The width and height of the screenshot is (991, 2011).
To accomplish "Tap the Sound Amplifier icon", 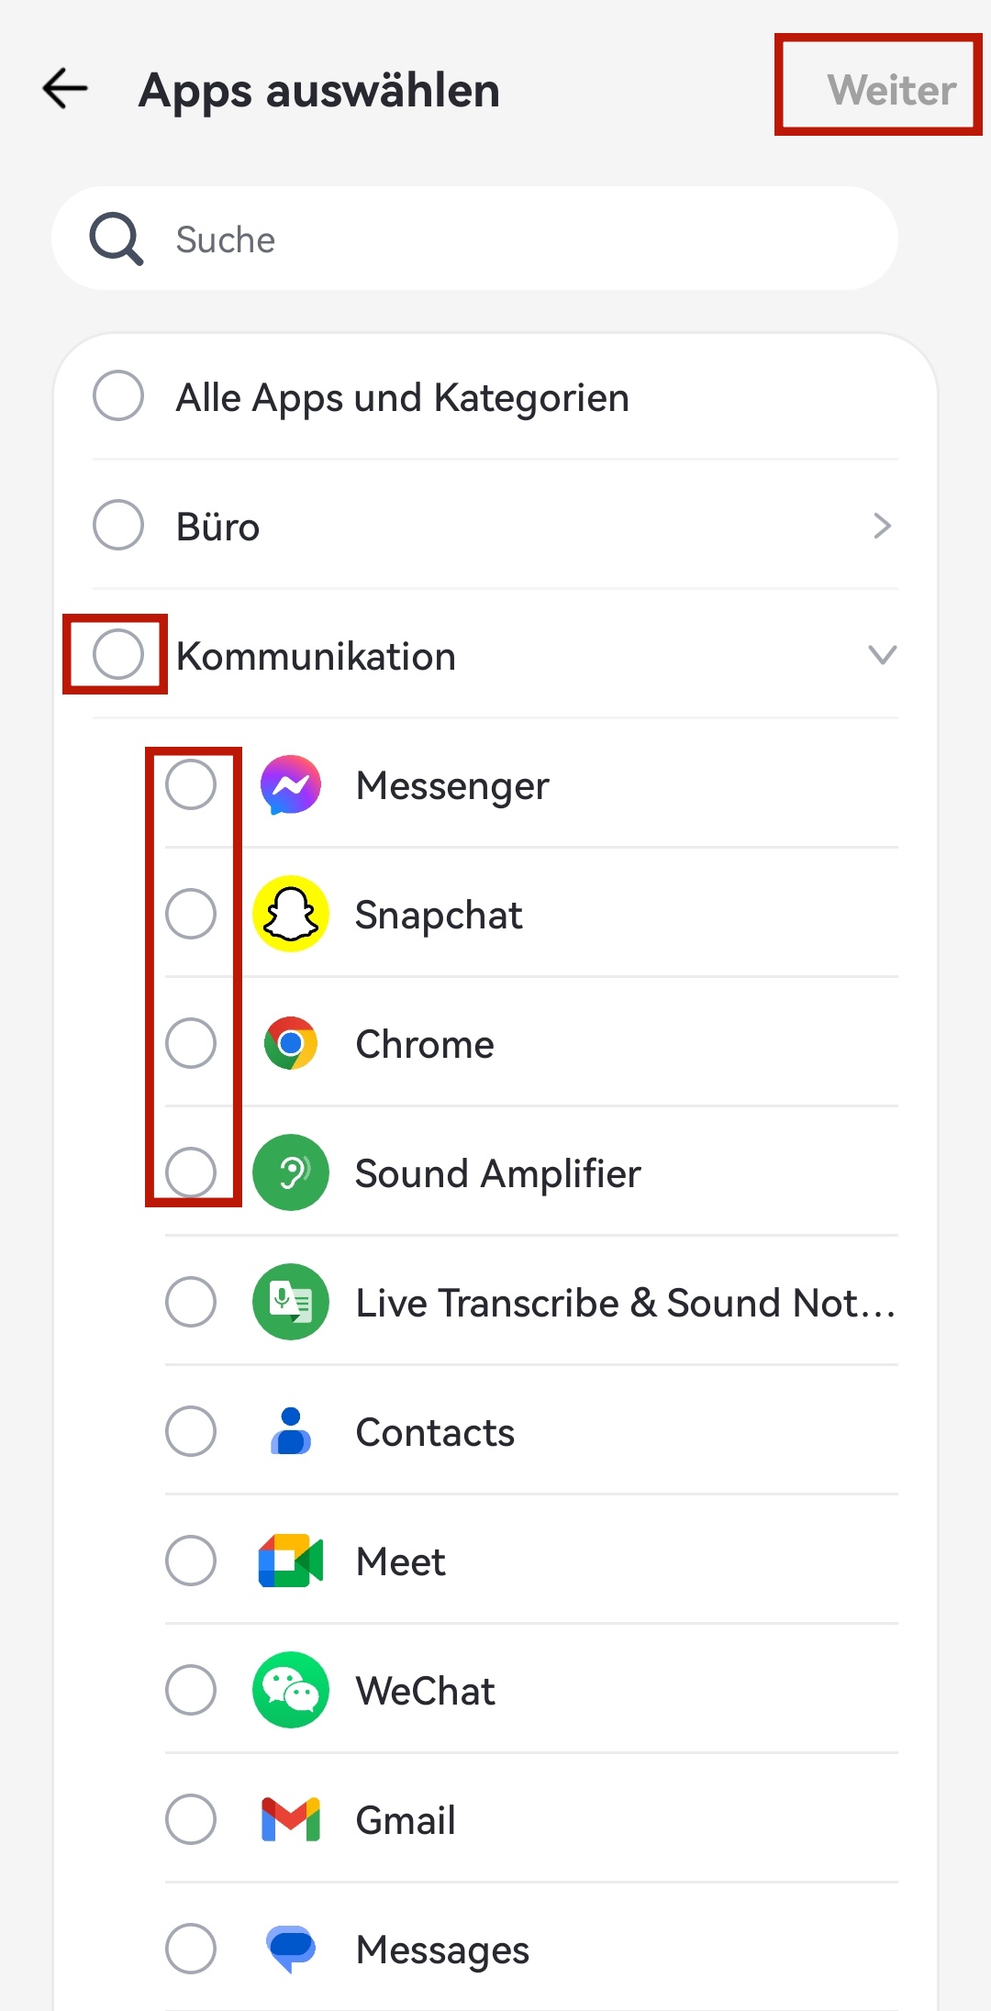I will pos(291,1173).
